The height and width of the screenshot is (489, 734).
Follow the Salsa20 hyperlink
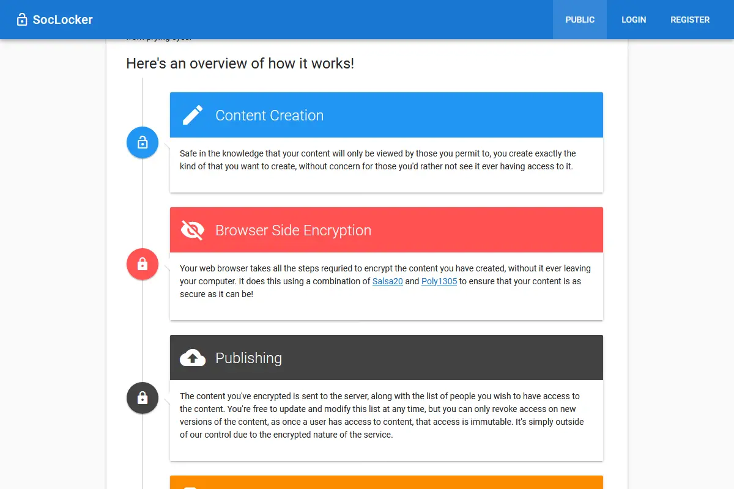point(388,281)
